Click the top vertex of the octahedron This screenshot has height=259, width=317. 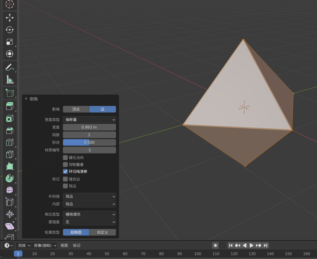coord(243,40)
